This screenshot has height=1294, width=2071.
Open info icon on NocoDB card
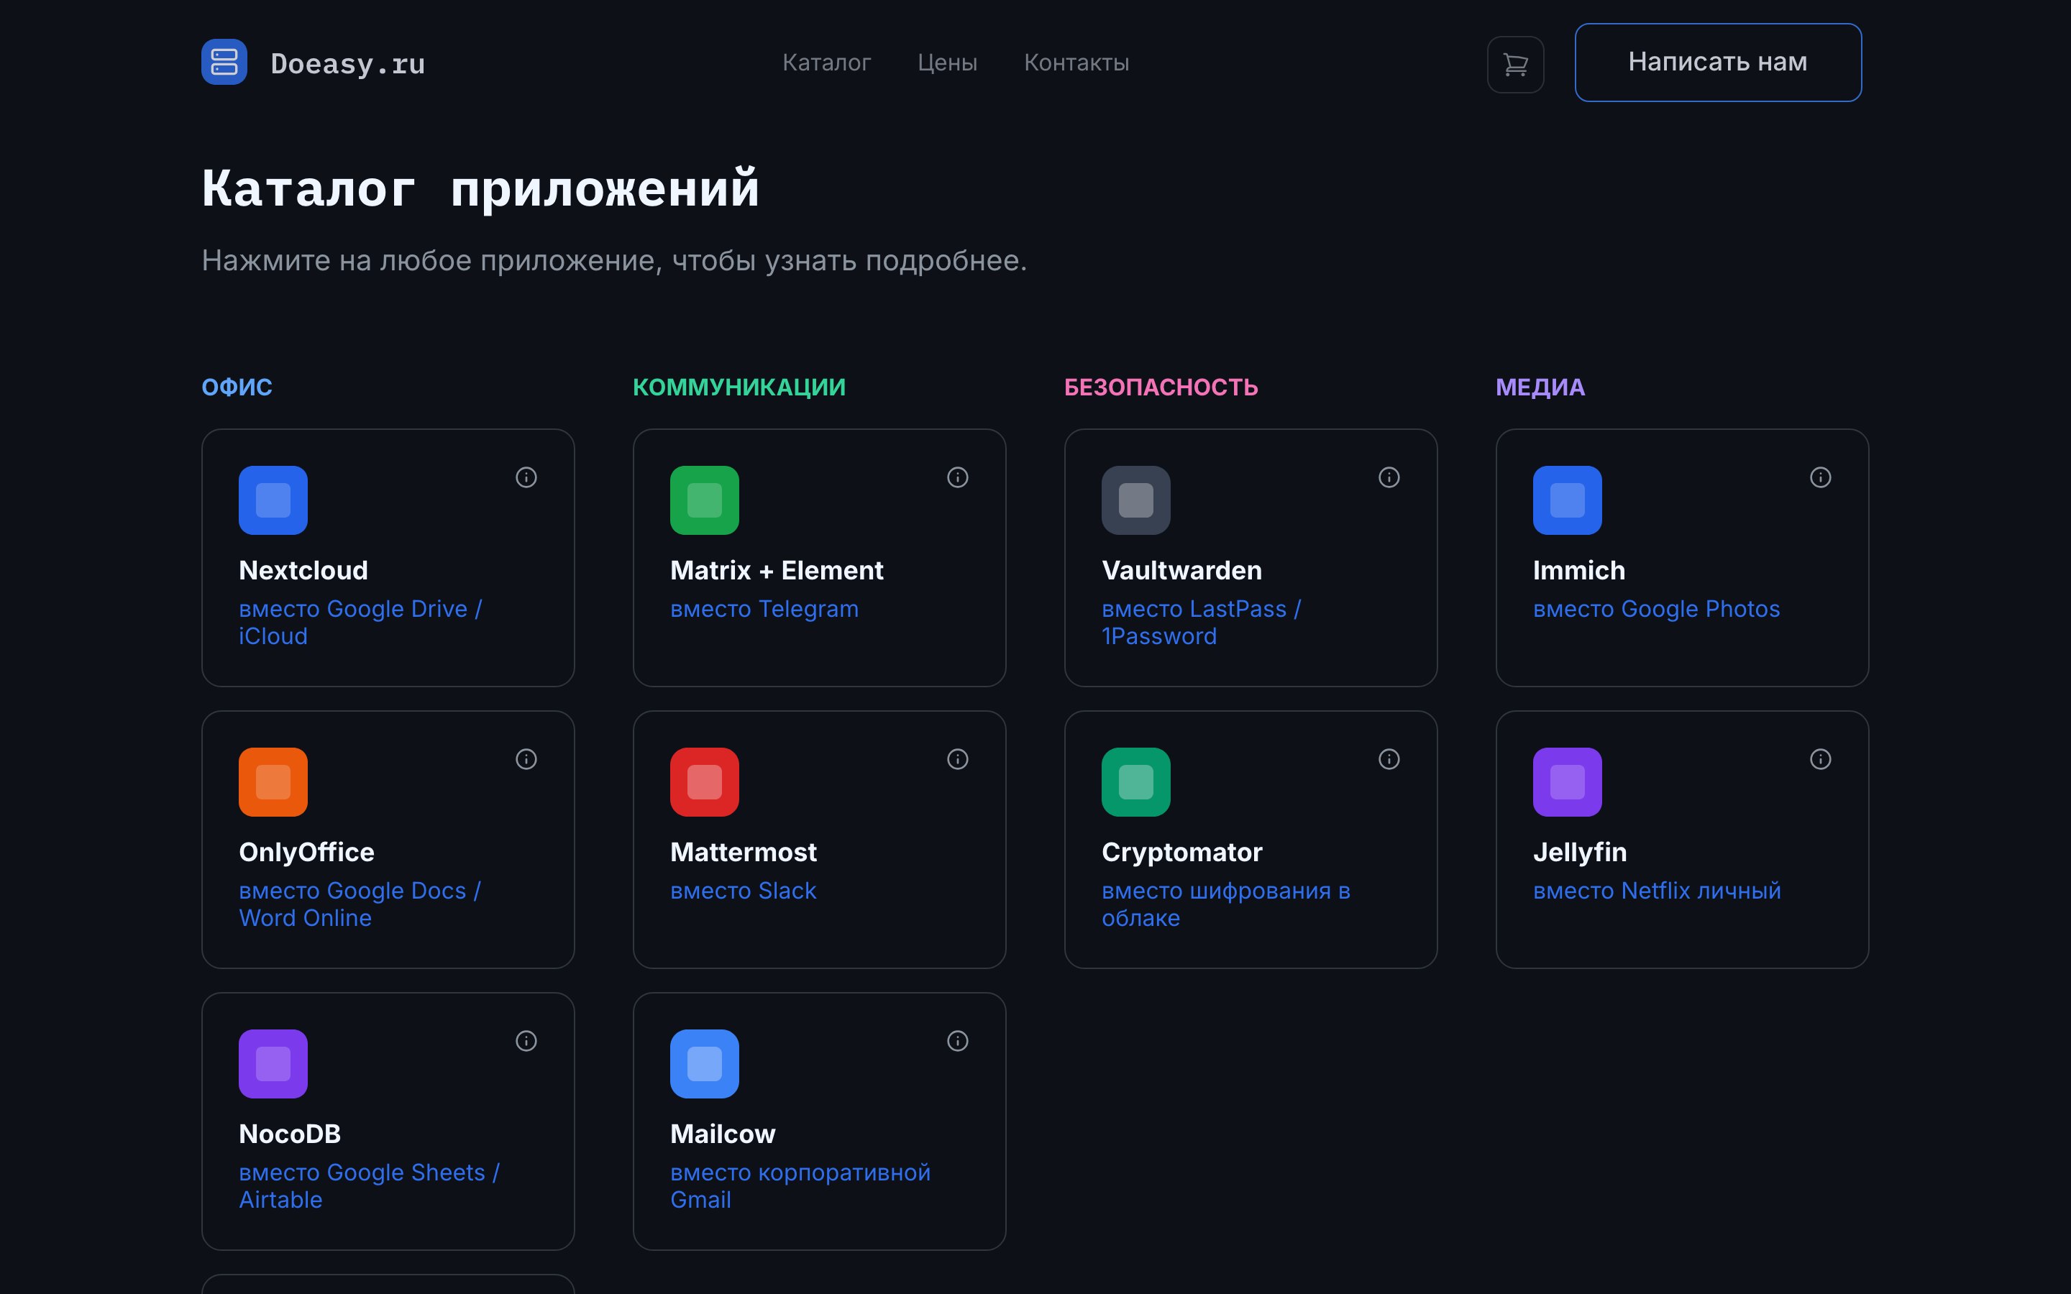click(x=526, y=1041)
